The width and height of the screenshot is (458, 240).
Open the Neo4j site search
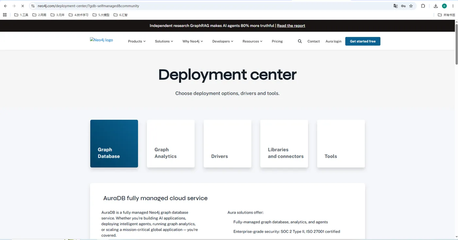click(x=300, y=41)
